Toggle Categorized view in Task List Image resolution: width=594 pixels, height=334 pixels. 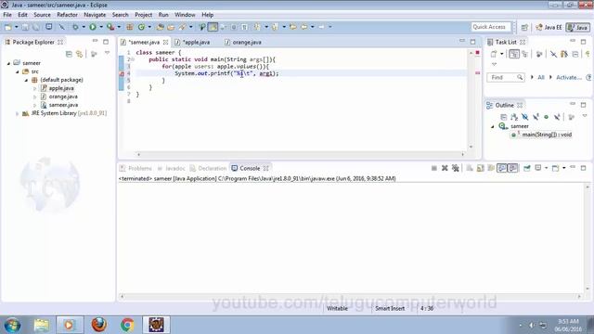click(514, 54)
